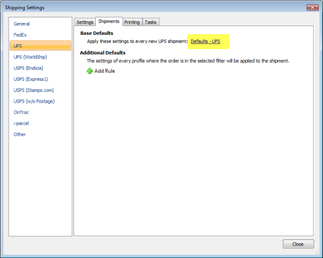This screenshot has height=258, width=323.
Task: Go to the Tasks tab
Action: coord(151,22)
